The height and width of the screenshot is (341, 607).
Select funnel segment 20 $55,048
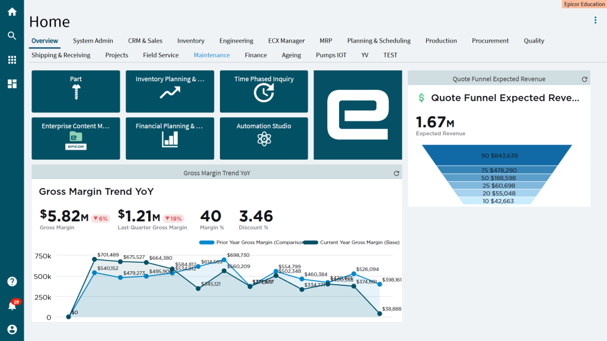point(497,194)
